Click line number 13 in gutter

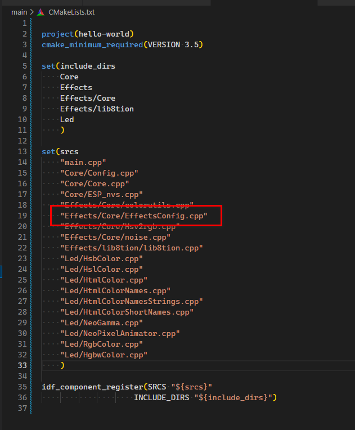pos(23,151)
